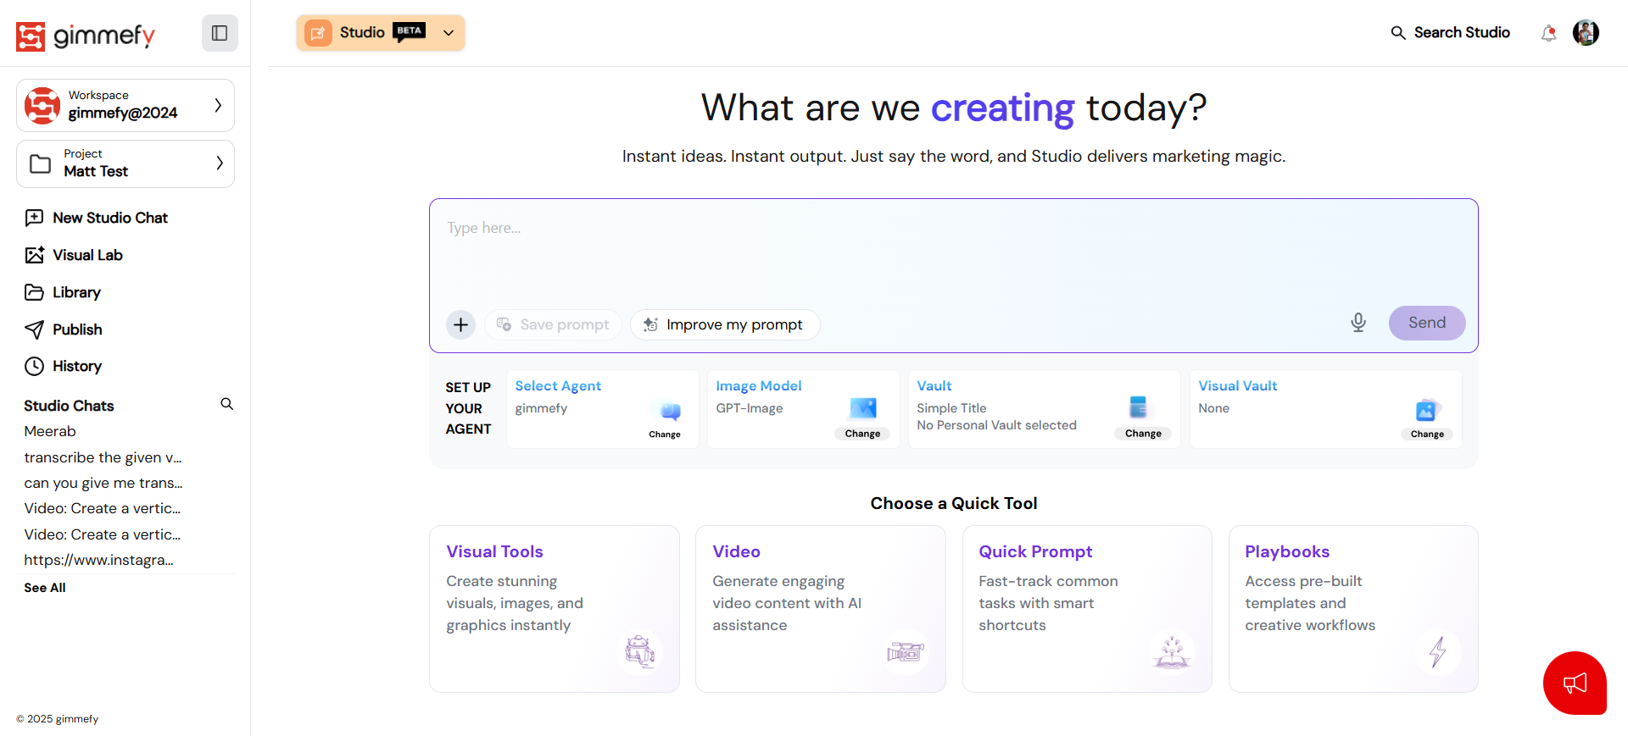The image size is (1628, 736).
Task: Click the New Studio Chat icon
Action: [34, 218]
